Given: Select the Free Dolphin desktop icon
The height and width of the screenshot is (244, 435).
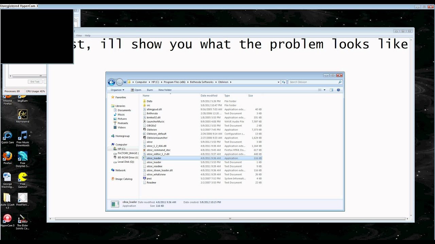Looking at the screenshot, I should [x=23, y=159].
